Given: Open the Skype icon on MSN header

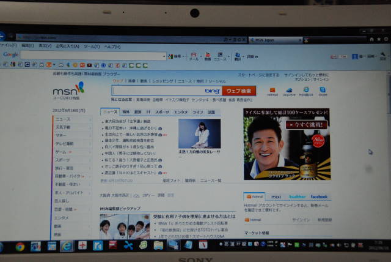Looking at the screenshot, I should tap(323, 92).
